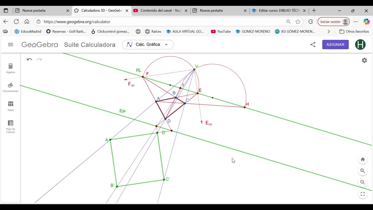This screenshot has height=210, width=373.
Task: Open the Hoja de Cálculo view
Action: [x=10, y=127]
